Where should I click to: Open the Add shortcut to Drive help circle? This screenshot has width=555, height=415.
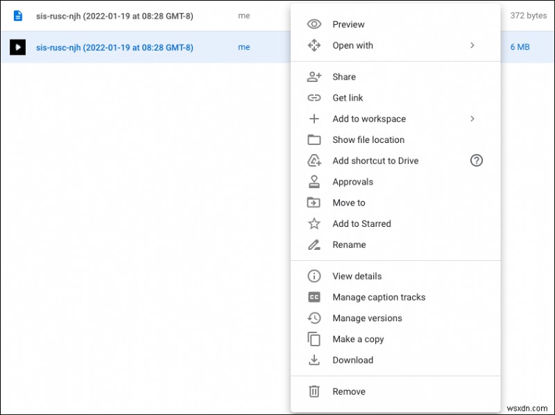pyautogui.click(x=476, y=160)
